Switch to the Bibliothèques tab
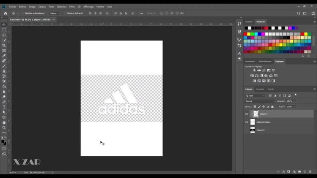Screen dimensions: 317x178 [265, 61]
